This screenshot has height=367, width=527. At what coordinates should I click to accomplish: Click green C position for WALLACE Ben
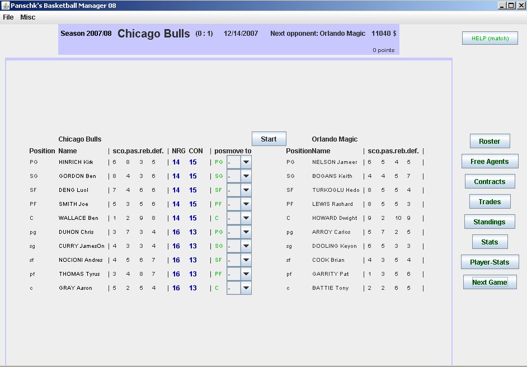tap(217, 218)
